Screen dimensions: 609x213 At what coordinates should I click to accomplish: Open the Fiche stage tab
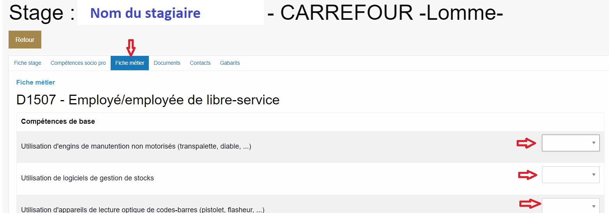28,63
